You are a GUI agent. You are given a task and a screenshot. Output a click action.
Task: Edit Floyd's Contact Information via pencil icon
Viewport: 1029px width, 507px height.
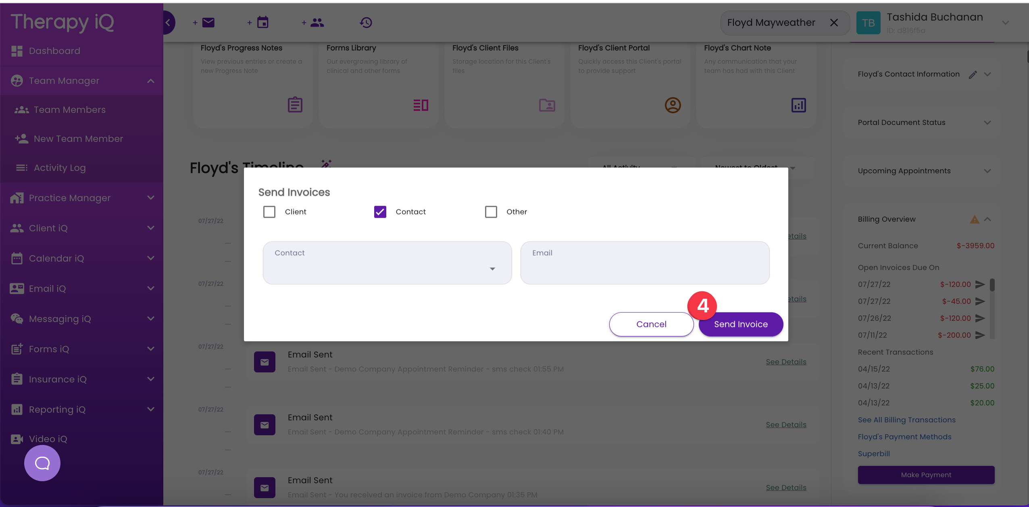(x=973, y=74)
